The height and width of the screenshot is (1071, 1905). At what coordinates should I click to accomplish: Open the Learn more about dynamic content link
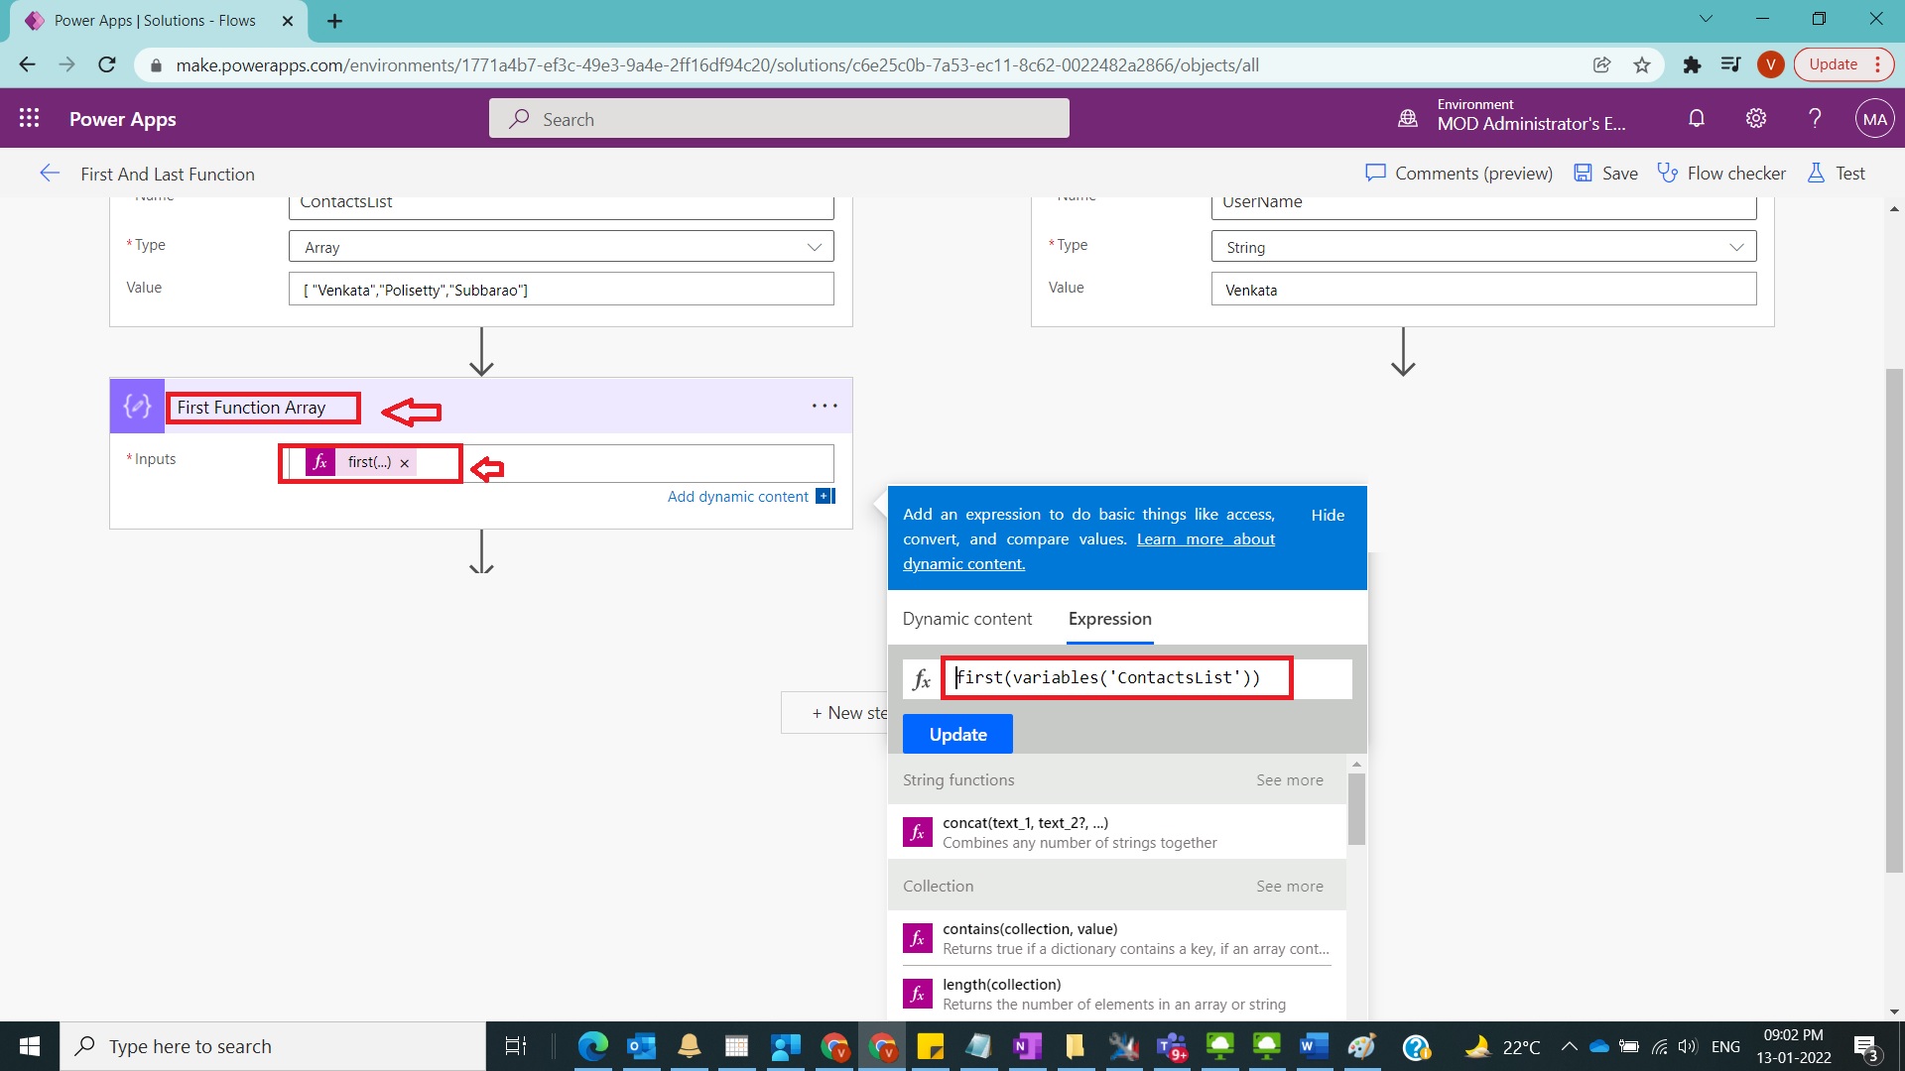1206,539
